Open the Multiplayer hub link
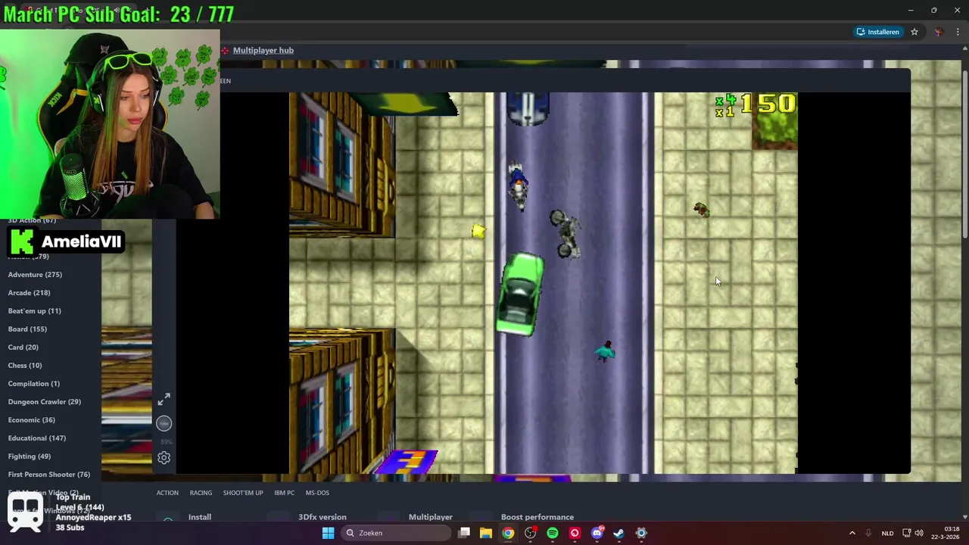 [263, 50]
